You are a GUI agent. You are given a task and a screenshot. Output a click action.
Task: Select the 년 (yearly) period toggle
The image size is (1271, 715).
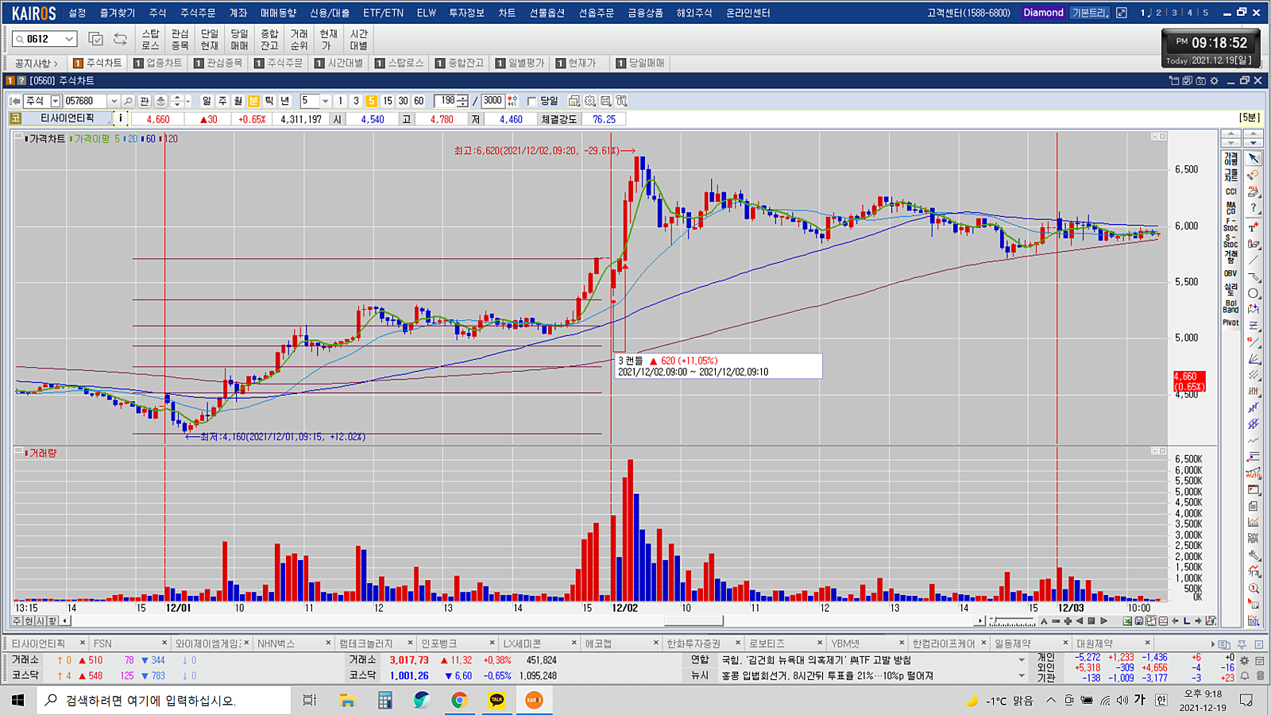284,101
